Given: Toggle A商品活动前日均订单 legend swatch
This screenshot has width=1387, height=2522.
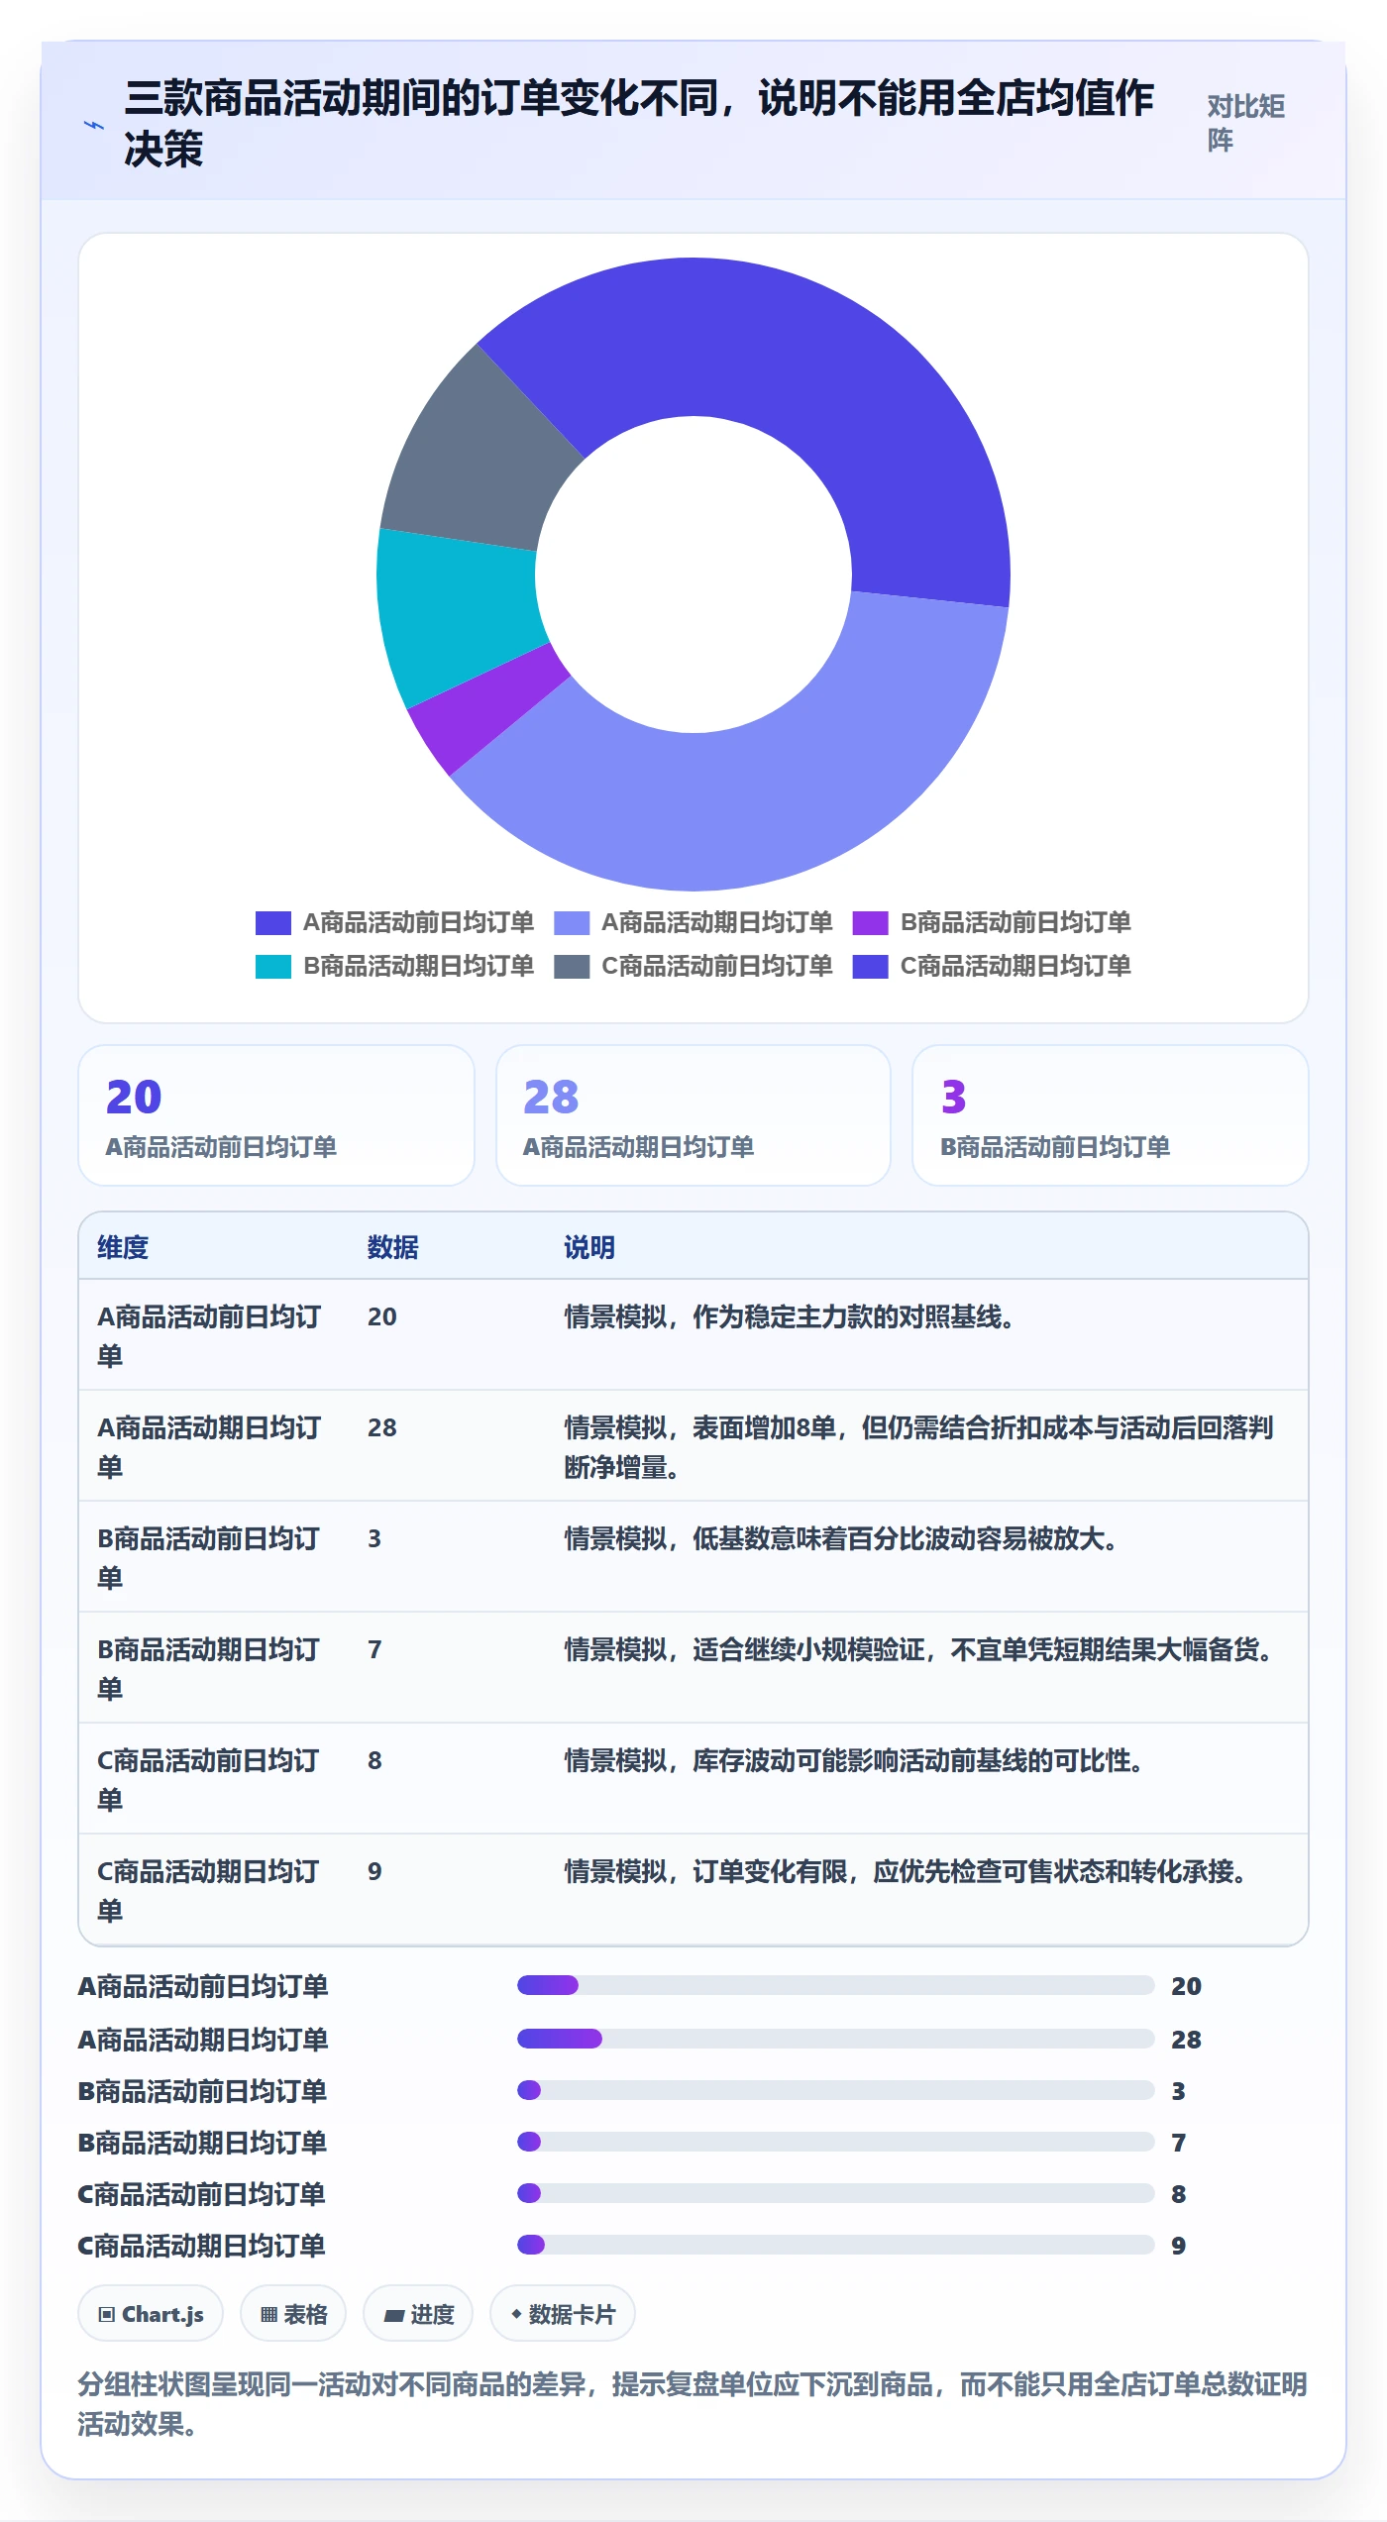Looking at the screenshot, I should tap(272, 923).
